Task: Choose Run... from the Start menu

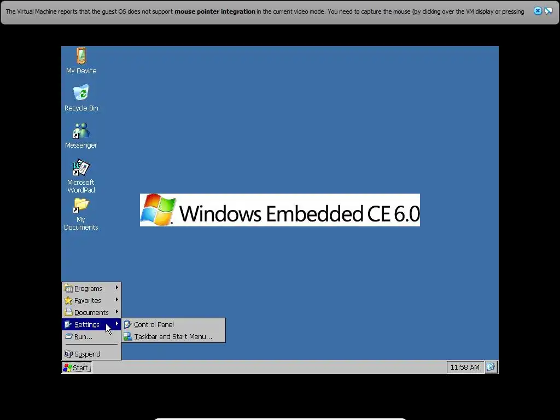Action: click(x=91, y=336)
